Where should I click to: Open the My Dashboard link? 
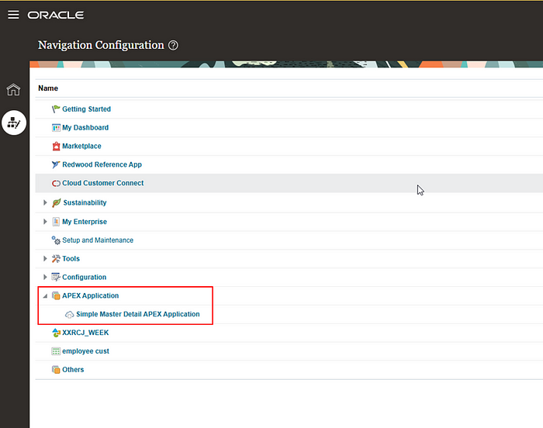(85, 128)
